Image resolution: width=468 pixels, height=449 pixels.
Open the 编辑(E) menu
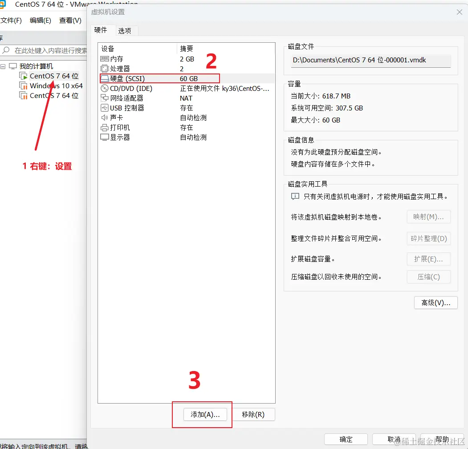41,20
